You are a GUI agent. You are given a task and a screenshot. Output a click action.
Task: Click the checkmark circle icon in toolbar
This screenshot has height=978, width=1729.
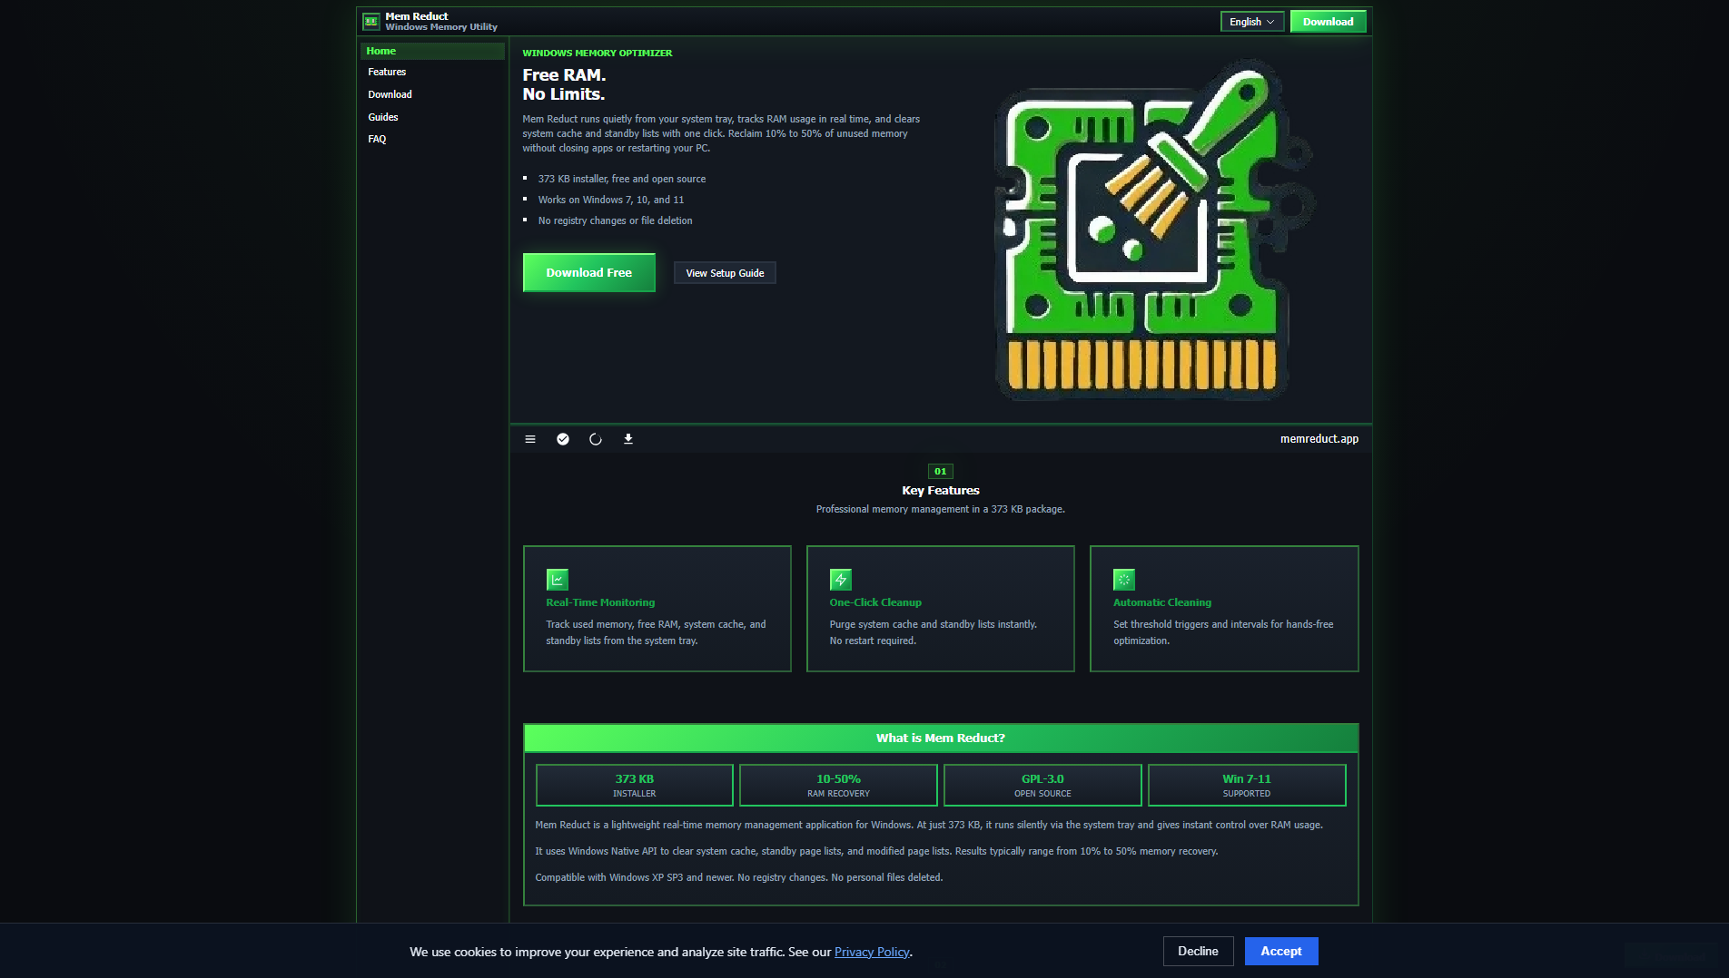point(563,439)
